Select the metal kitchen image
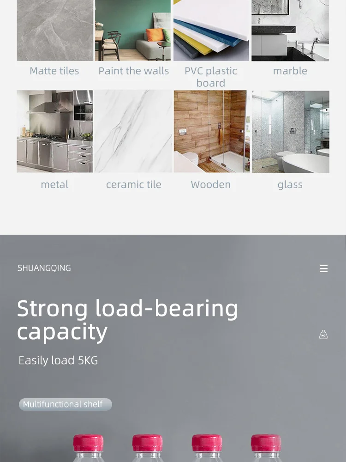The width and height of the screenshot is (346, 462). [55, 131]
